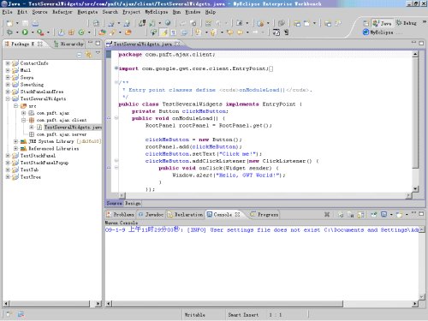Select the TestTree project in explorer

click(x=31, y=177)
